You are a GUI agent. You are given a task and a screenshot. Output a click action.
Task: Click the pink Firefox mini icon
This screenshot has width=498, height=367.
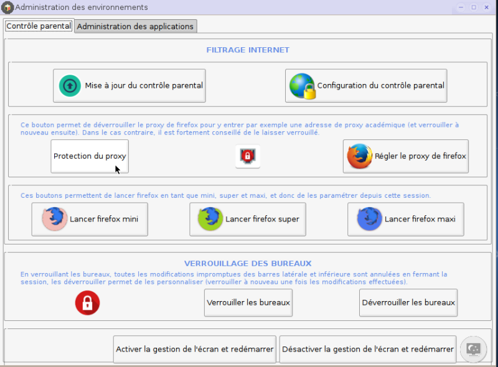tap(55, 219)
